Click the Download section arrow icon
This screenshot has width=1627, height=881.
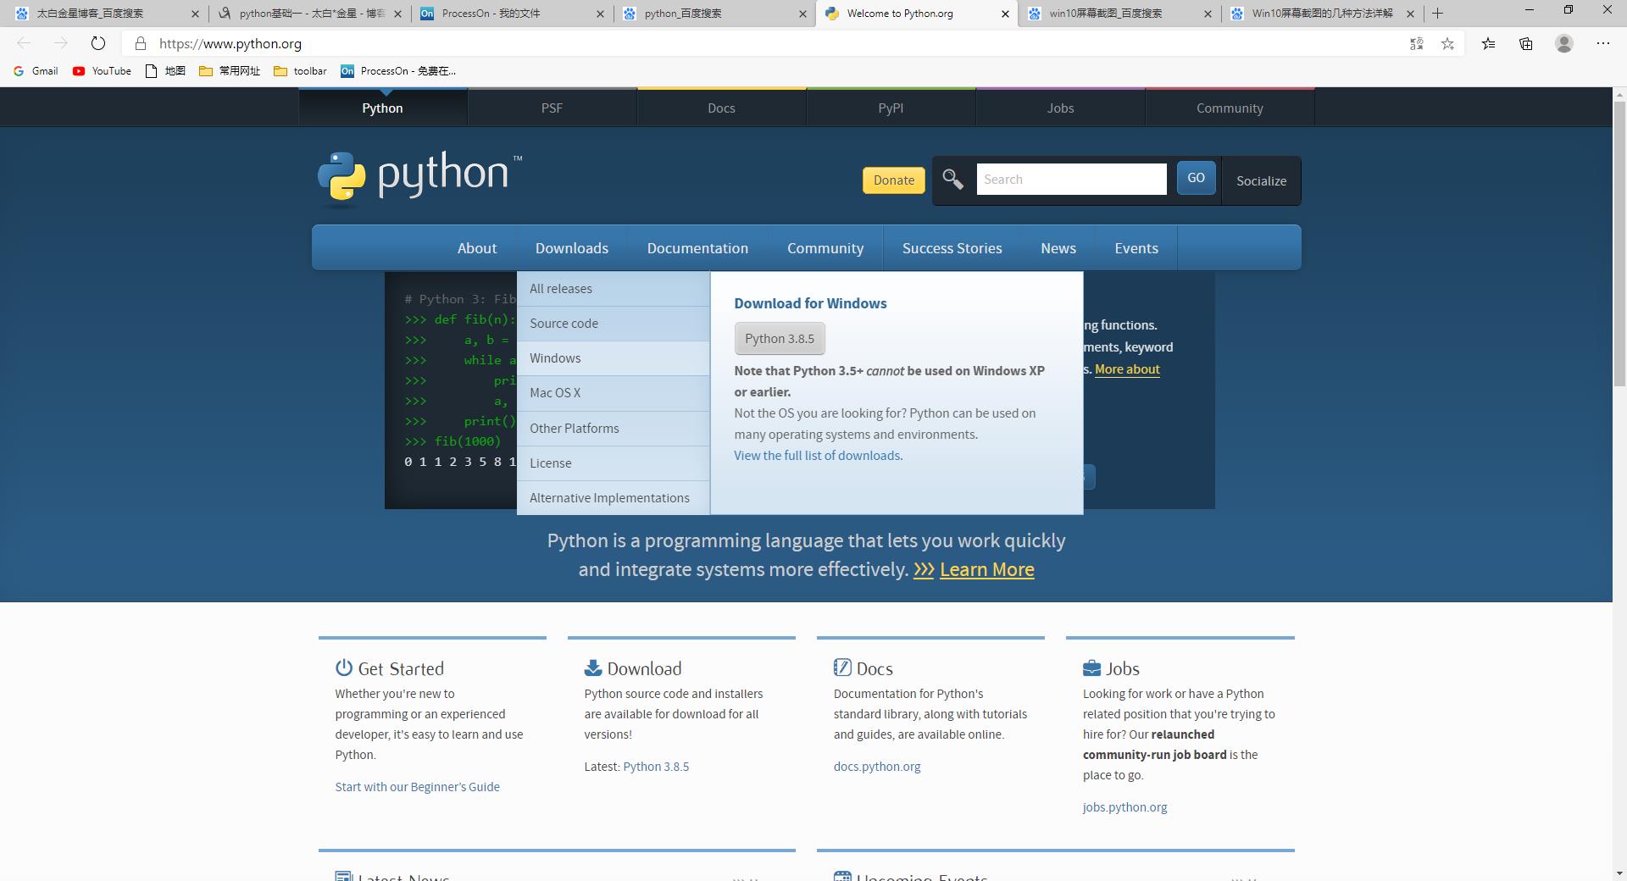point(592,668)
